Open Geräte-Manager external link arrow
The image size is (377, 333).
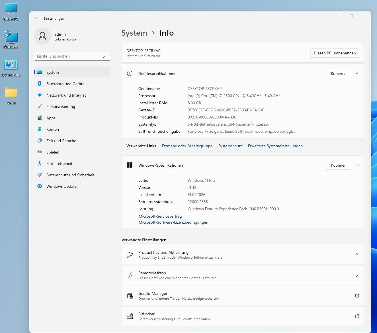pyautogui.click(x=357, y=296)
